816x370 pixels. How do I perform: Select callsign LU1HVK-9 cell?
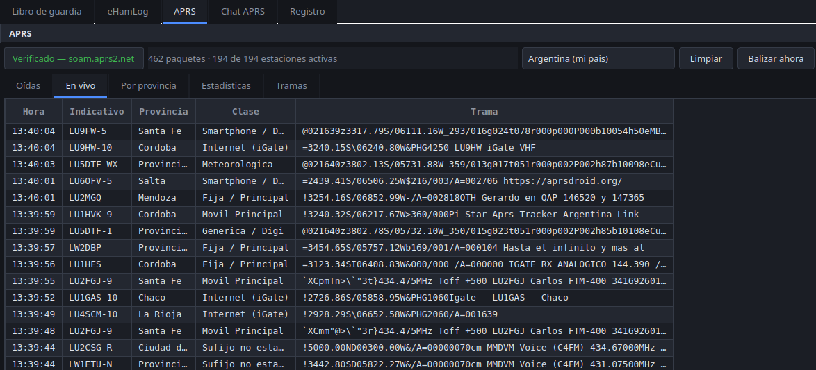click(97, 214)
